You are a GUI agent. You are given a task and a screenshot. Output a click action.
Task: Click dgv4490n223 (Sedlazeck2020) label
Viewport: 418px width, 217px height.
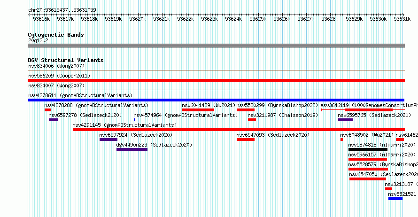154,145
